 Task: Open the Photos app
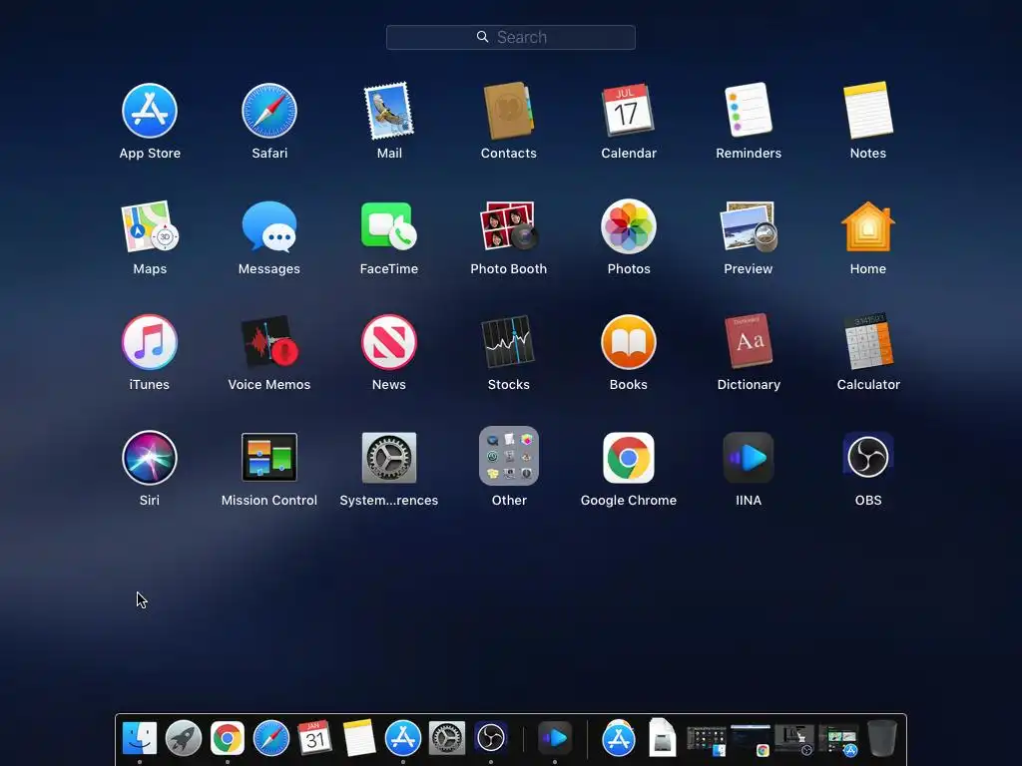click(629, 226)
